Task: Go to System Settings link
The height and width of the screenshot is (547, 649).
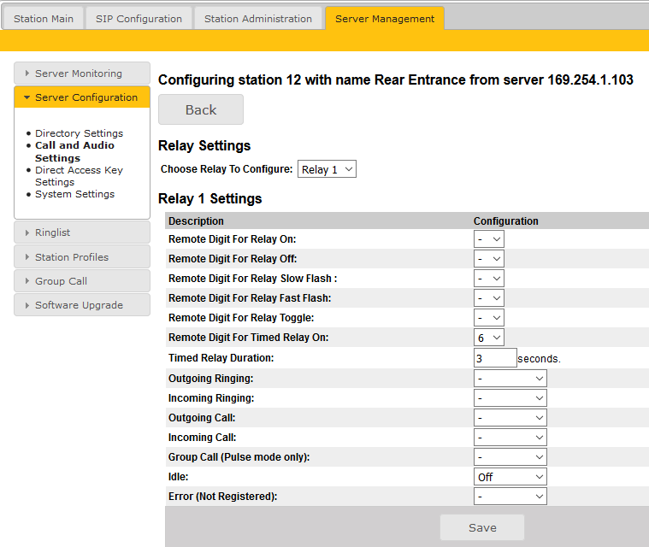Action: tap(74, 194)
